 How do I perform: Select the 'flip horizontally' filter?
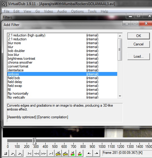(62, 93)
